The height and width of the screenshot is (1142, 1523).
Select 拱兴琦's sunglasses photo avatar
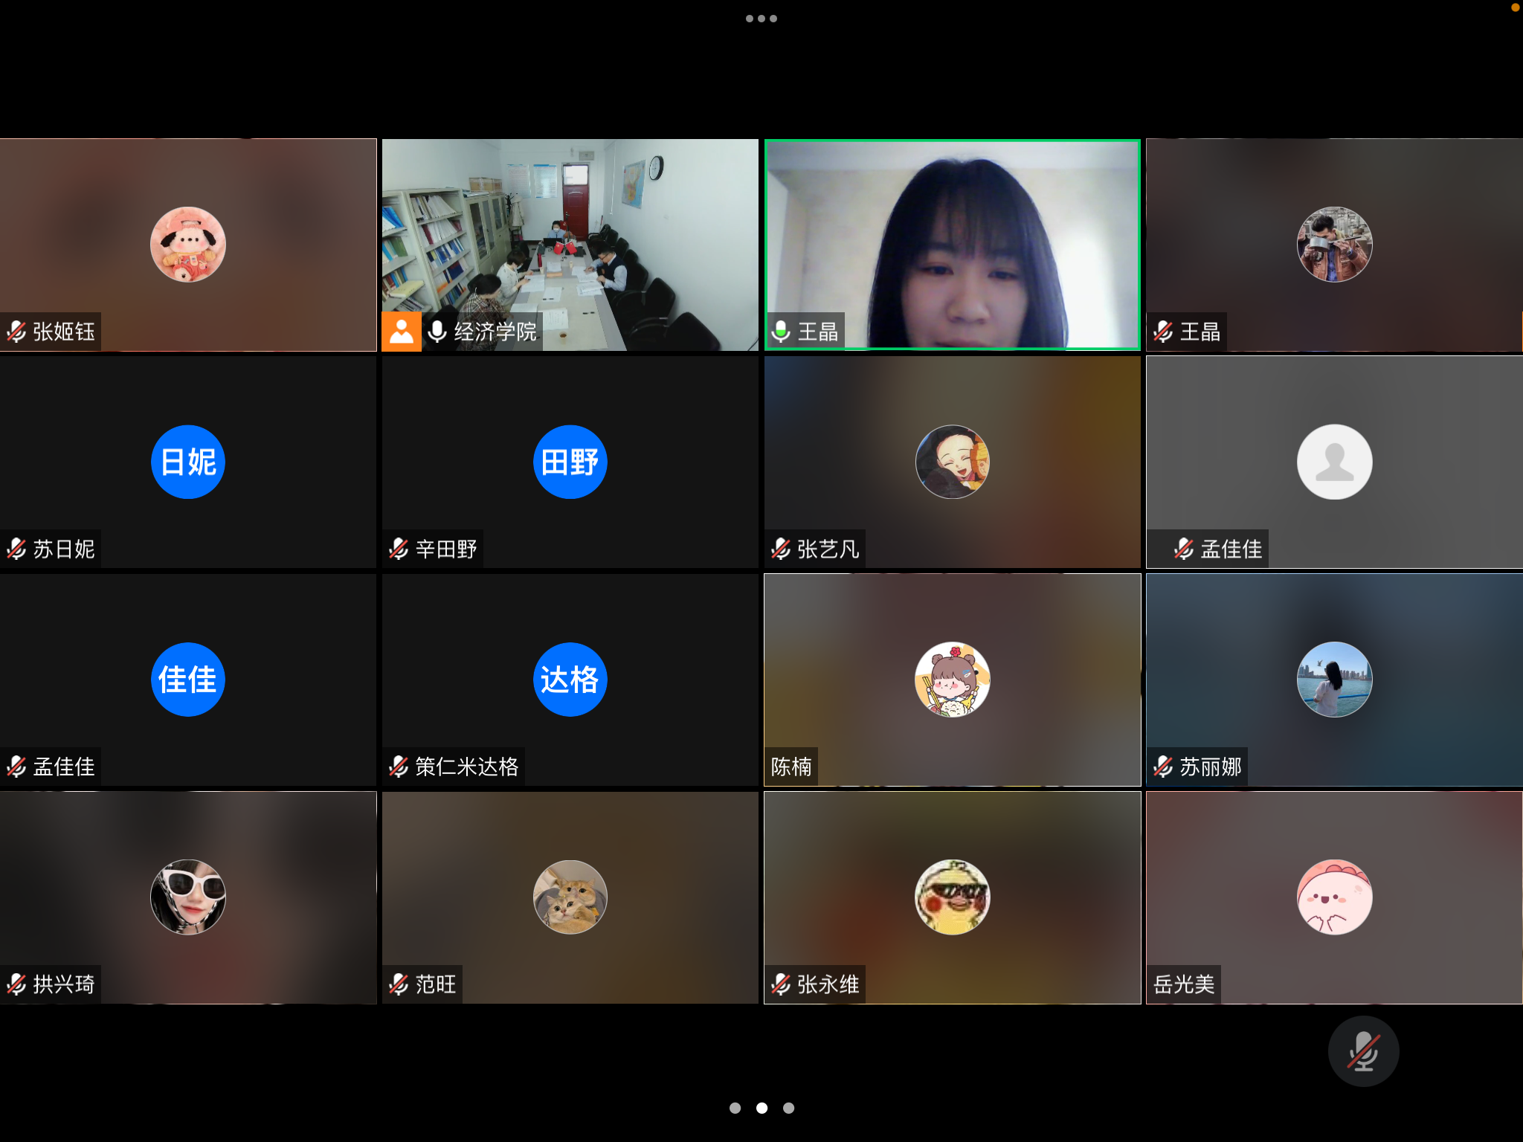[188, 897]
